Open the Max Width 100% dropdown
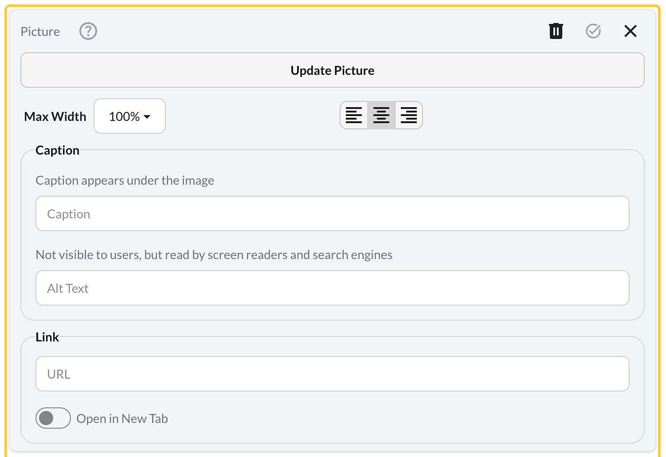 pos(129,116)
